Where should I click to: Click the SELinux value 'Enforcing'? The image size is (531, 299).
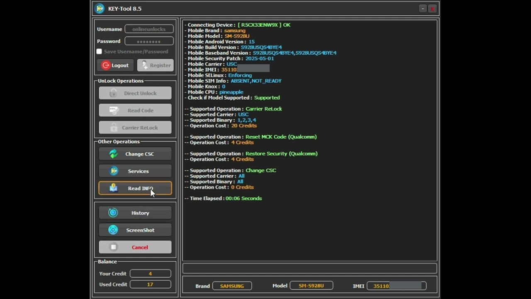coord(240,75)
